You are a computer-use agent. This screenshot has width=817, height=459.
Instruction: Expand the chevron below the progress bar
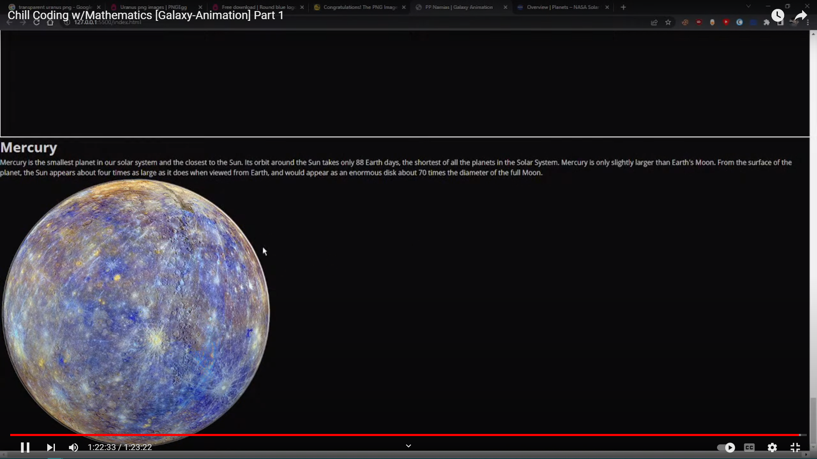click(x=408, y=446)
